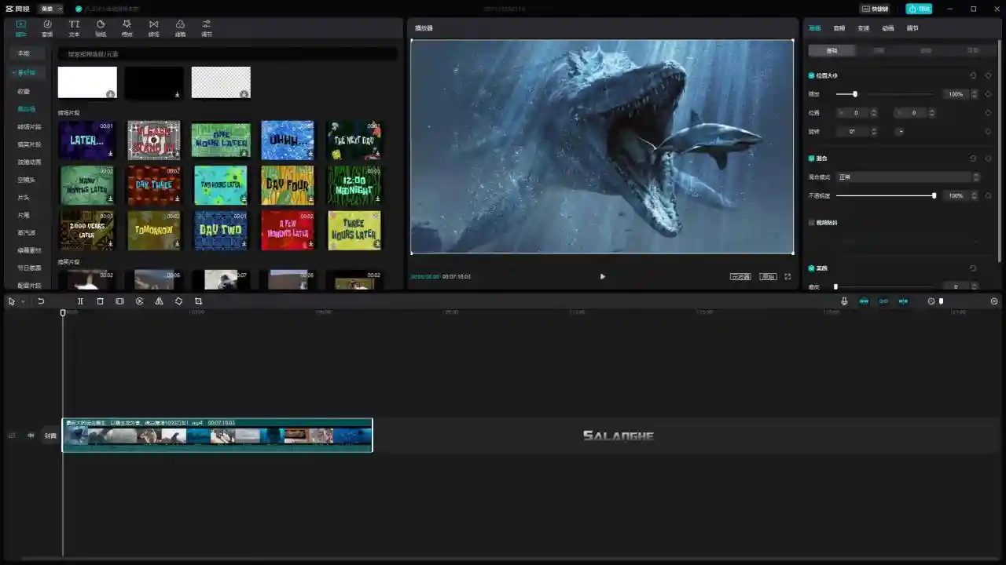
Task: Toggle the 位置大小 checkbox
Action: click(x=812, y=75)
